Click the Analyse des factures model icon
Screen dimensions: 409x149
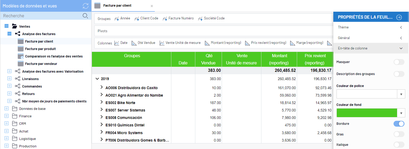click(18, 34)
